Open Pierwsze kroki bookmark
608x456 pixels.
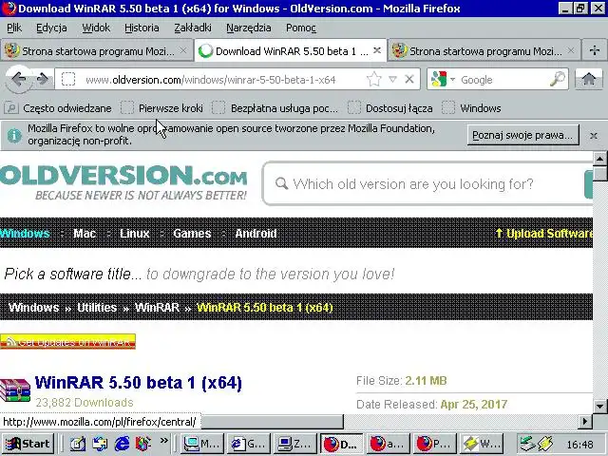(x=161, y=108)
